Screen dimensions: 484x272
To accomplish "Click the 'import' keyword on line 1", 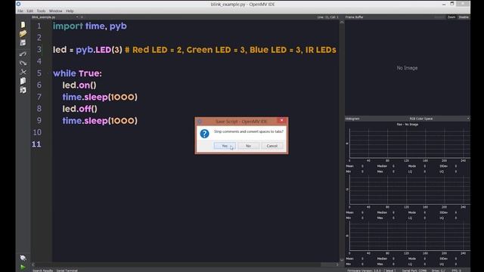I will [x=68, y=26].
